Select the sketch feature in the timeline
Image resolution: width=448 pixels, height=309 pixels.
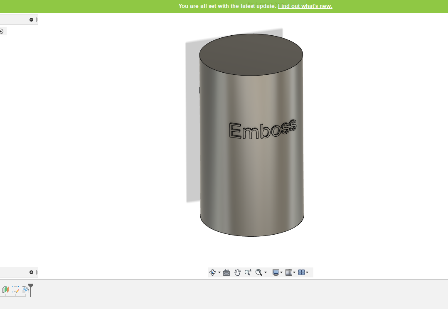pyautogui.click(x=15, y=289)
